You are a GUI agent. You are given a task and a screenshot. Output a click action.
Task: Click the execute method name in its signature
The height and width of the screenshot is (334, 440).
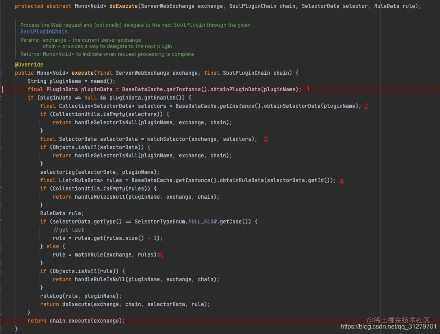[x=82, y=73]
